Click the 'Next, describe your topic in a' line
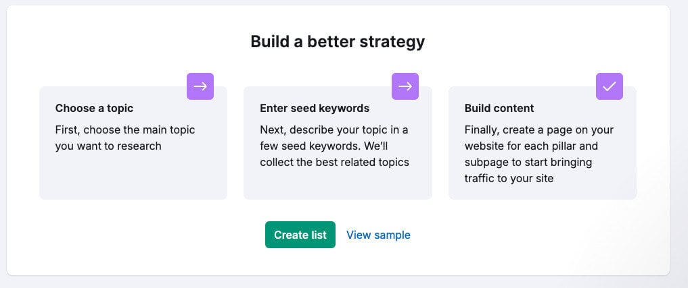The image size is (688, 288). click(x=334, y=130)
